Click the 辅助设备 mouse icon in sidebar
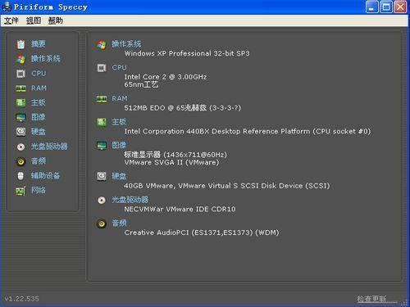The image size is (410, 307). 20,176
